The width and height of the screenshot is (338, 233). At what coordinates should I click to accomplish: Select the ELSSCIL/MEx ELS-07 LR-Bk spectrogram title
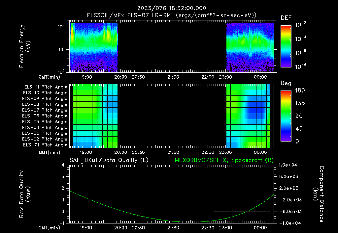172,15
